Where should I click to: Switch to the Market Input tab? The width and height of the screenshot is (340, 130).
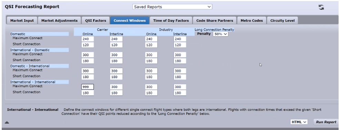pyautogui.click(x=22, y=21)
